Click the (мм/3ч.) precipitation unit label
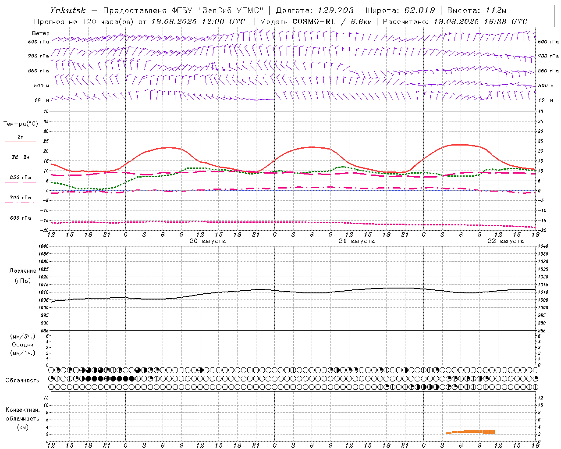 pos(23,336)
